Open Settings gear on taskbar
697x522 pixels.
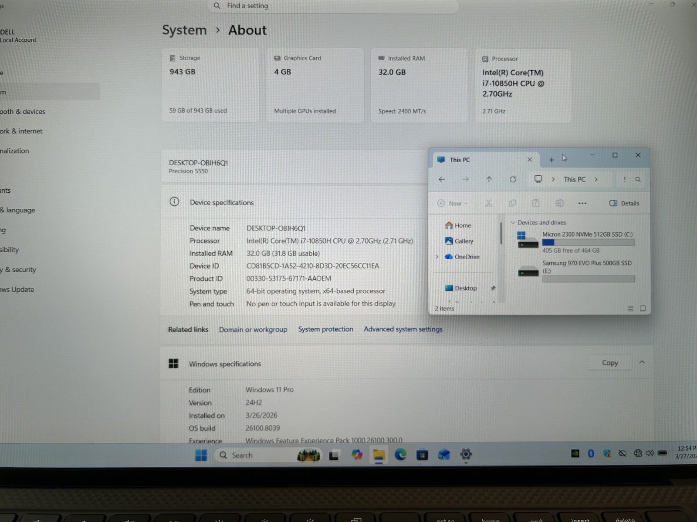click(466, 455)
